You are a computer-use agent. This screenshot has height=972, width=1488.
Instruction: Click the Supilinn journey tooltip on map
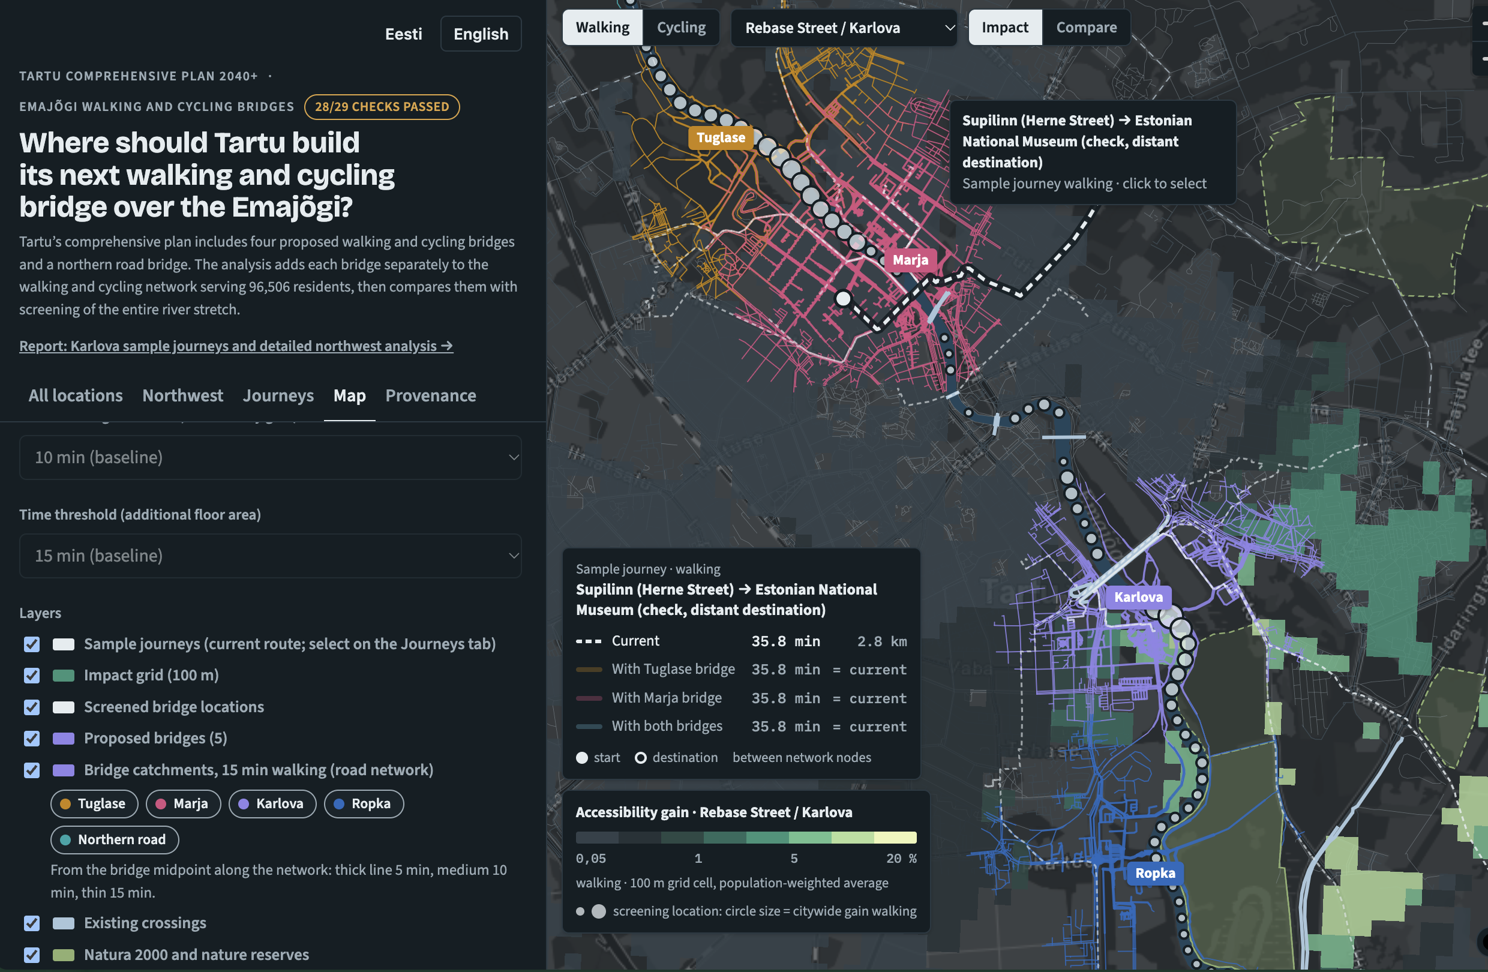[1092, 152]
